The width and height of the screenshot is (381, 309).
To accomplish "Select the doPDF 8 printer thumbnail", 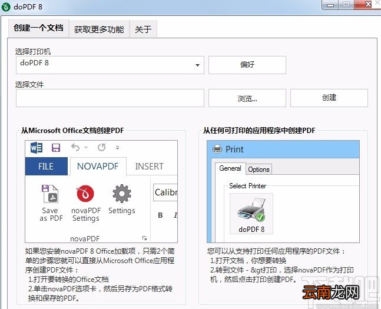I will click(x=251, y=214).
